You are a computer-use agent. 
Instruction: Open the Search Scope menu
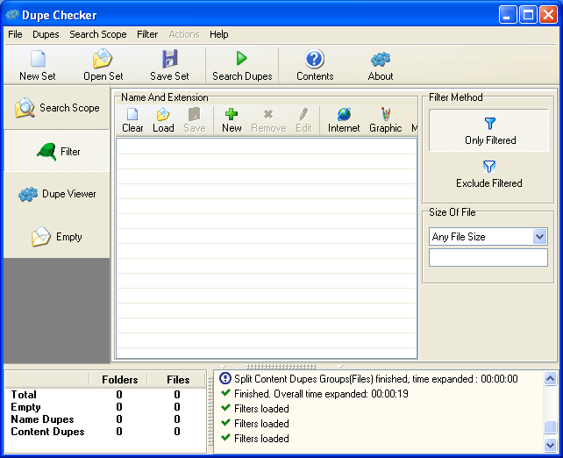point(98,34)
